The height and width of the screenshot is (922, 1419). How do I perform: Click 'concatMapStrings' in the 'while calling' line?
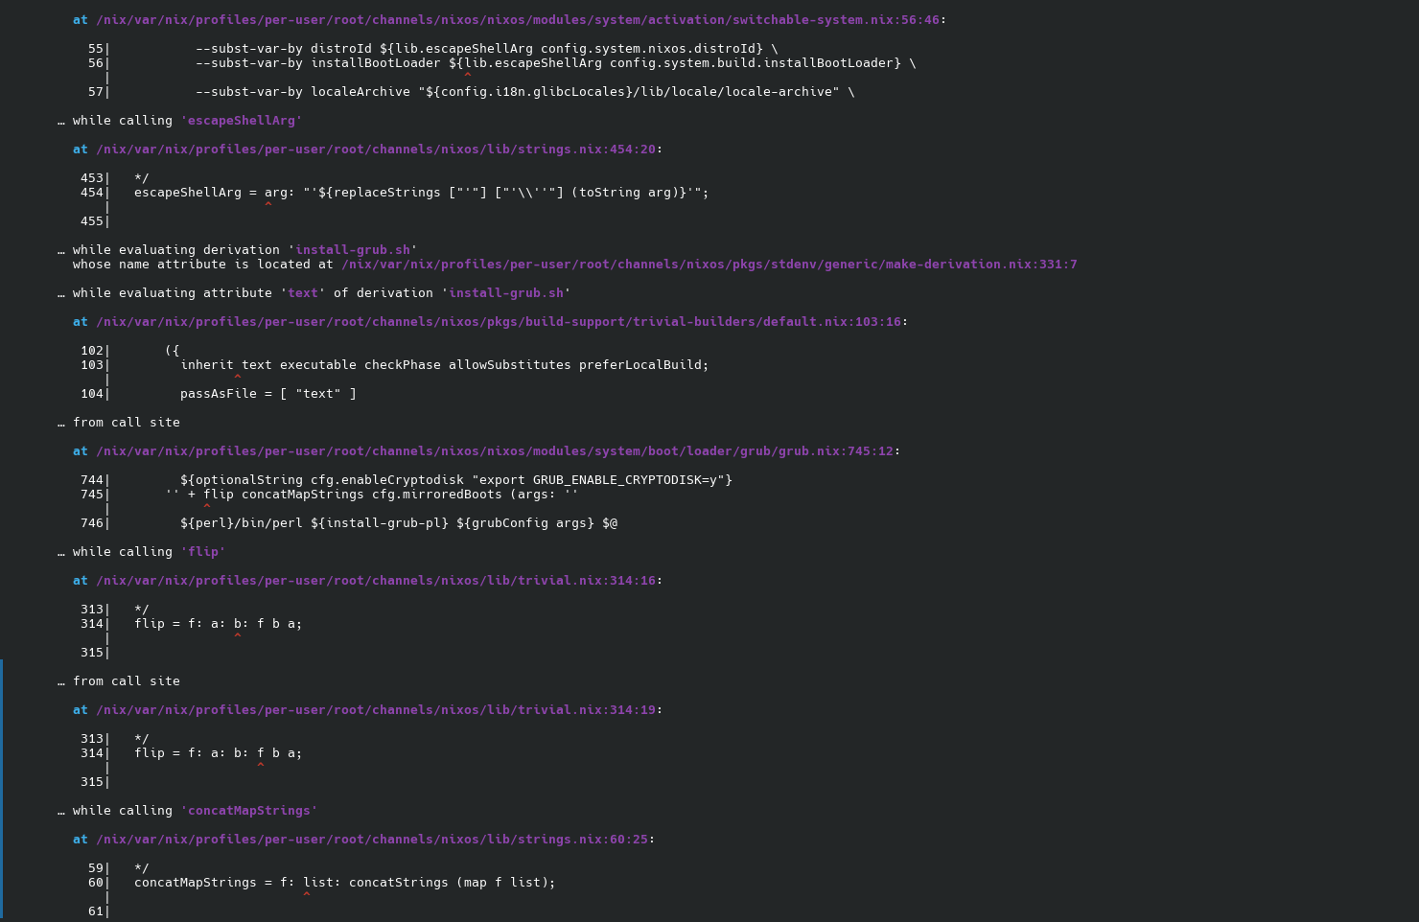(249, 810)
